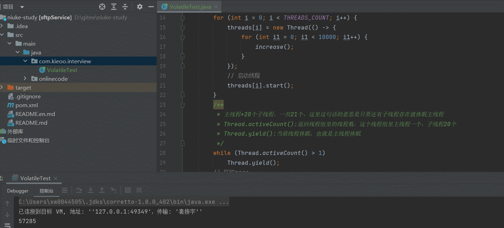
Task: Click the locate opened file target icon
Action: pyautogui.click(x=102, y=7)
